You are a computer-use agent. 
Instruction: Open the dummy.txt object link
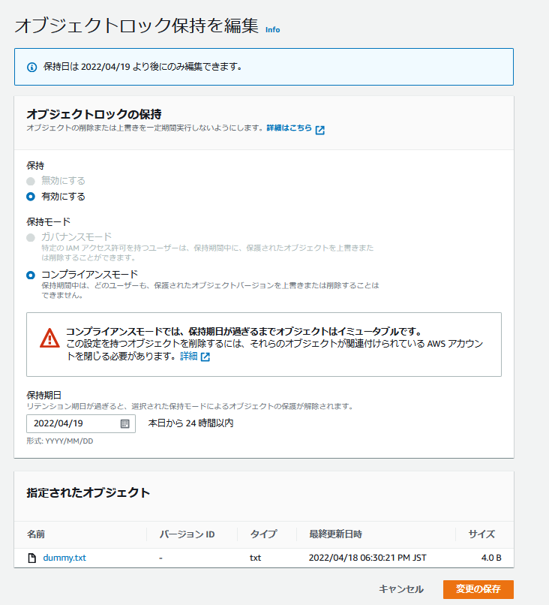64,558
